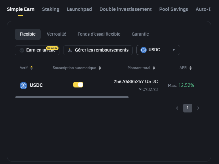Select the Verrouillé sub-tab
The height and width of the screenshot is (164, 219).
point(57,34)
